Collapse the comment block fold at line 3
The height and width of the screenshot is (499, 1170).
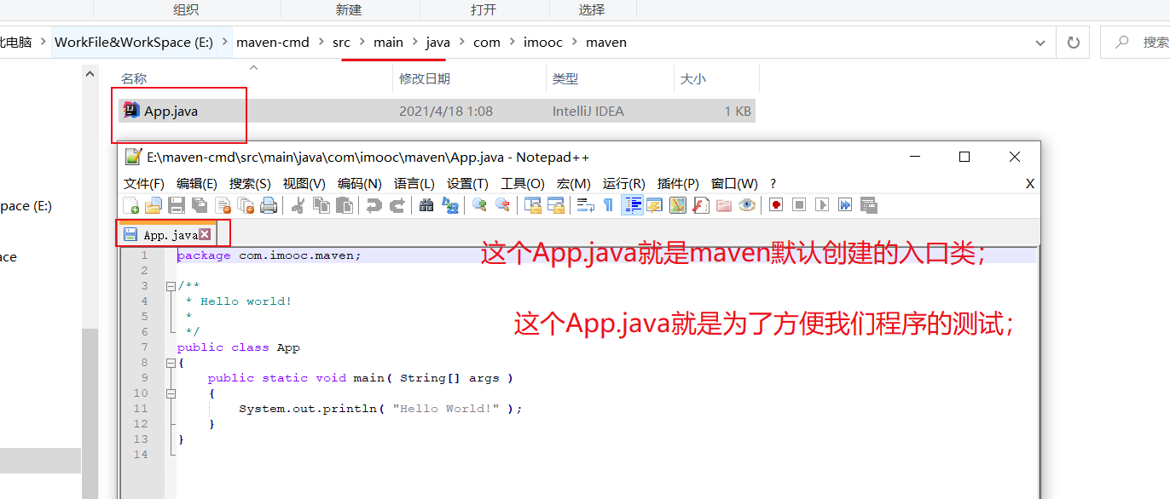171,285
